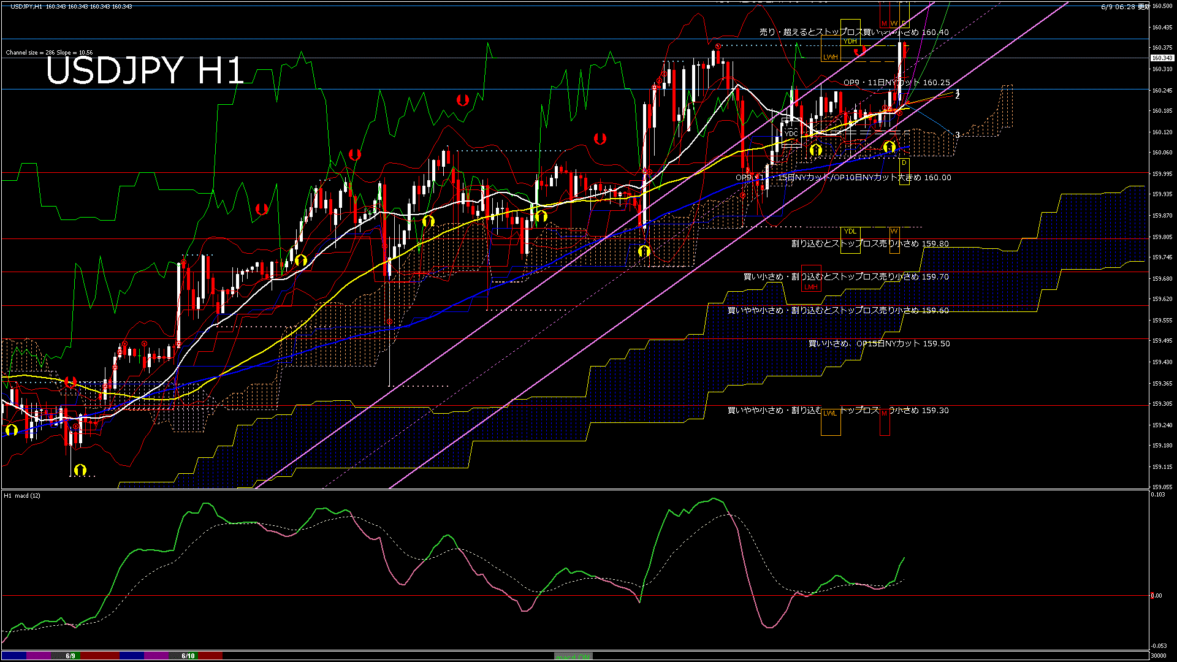Click the USDJPY,H1 quote header at top left

pos(71,6)
